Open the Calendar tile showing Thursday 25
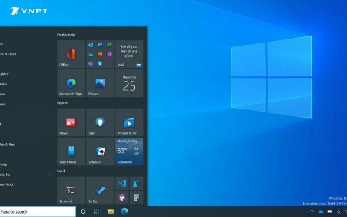This screenshot has height=217, width=347. 129,83
